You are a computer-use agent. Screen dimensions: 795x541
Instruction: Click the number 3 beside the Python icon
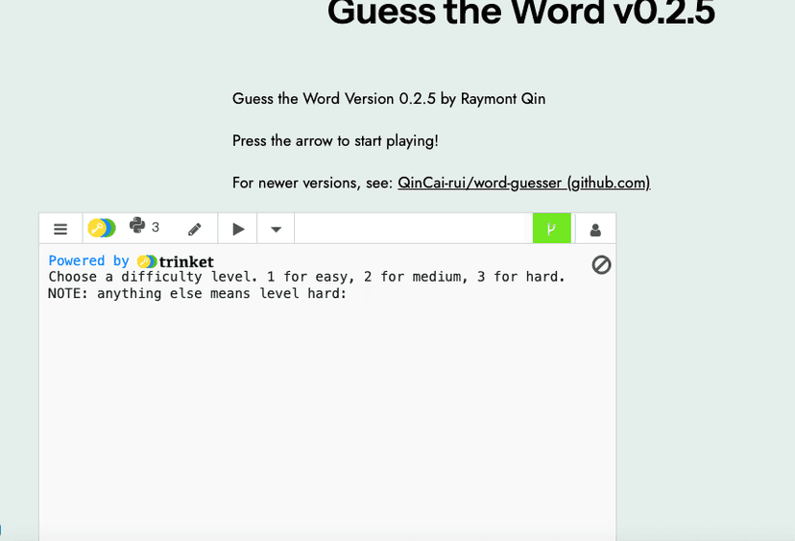pos(156,227)
